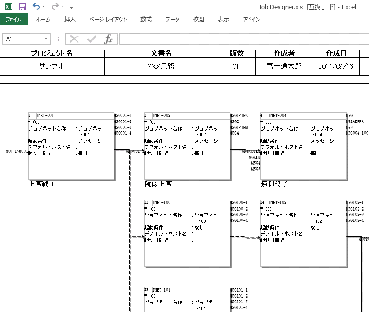Click the Redo arrow icon
The width and height of the screenshot is (369, 312).
click(x=55, y=7)
